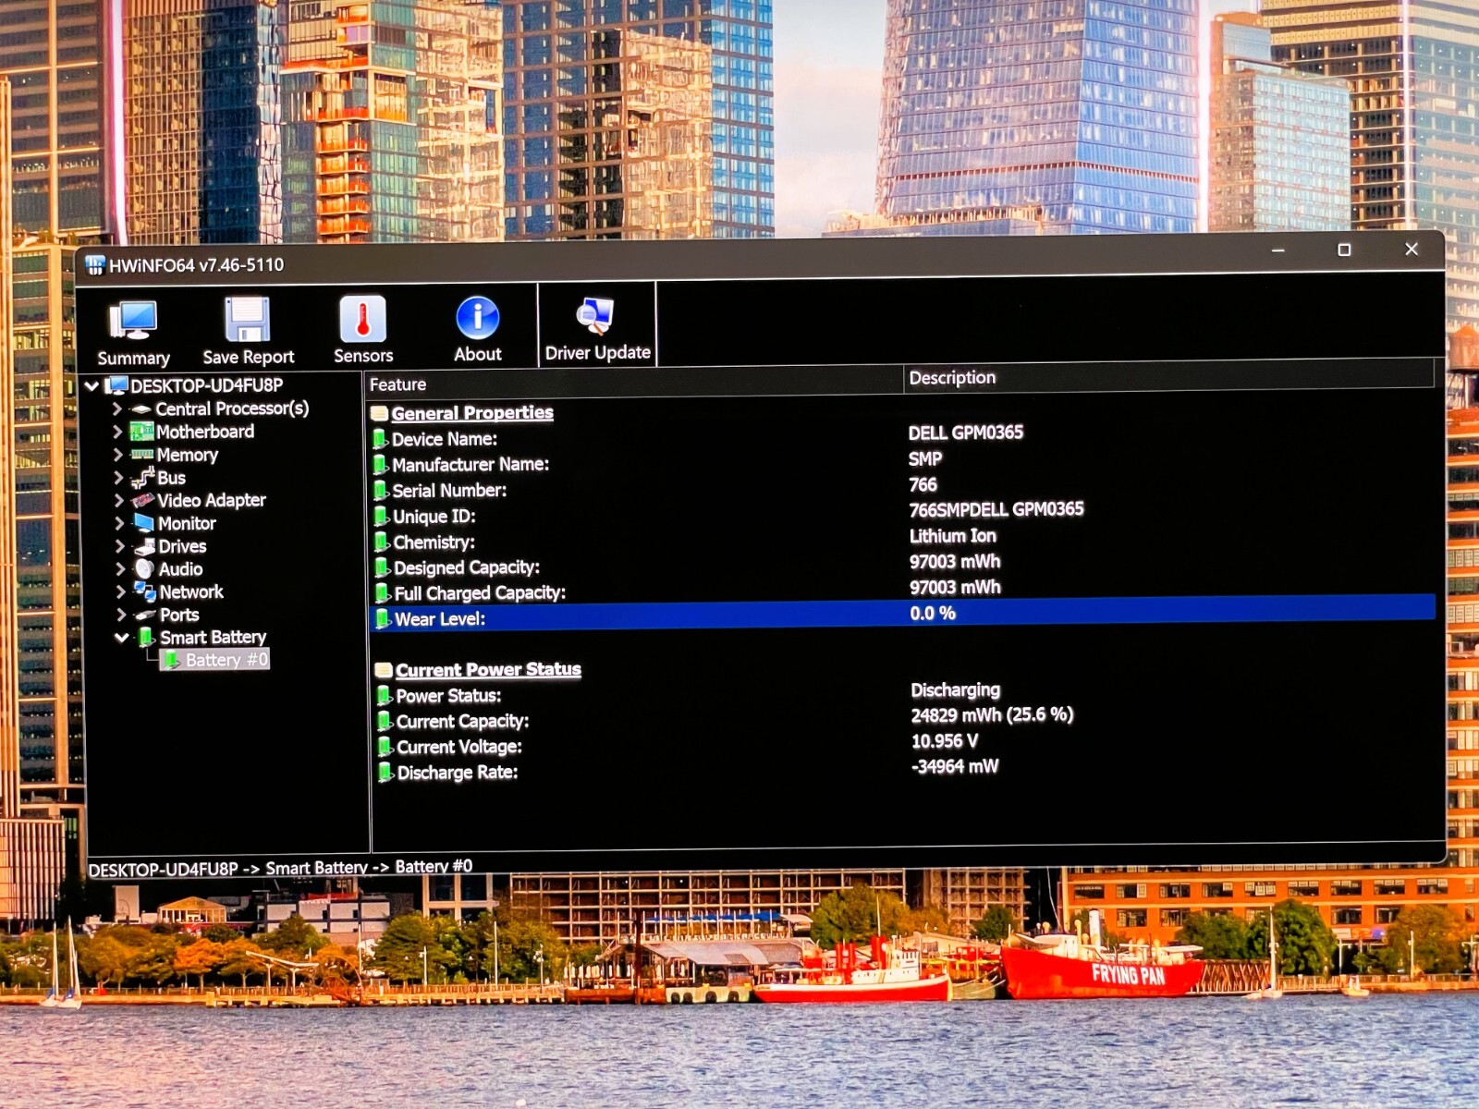1479x1109 pixels.
Task: Expand the Network tree node
Action: [121, 591]
